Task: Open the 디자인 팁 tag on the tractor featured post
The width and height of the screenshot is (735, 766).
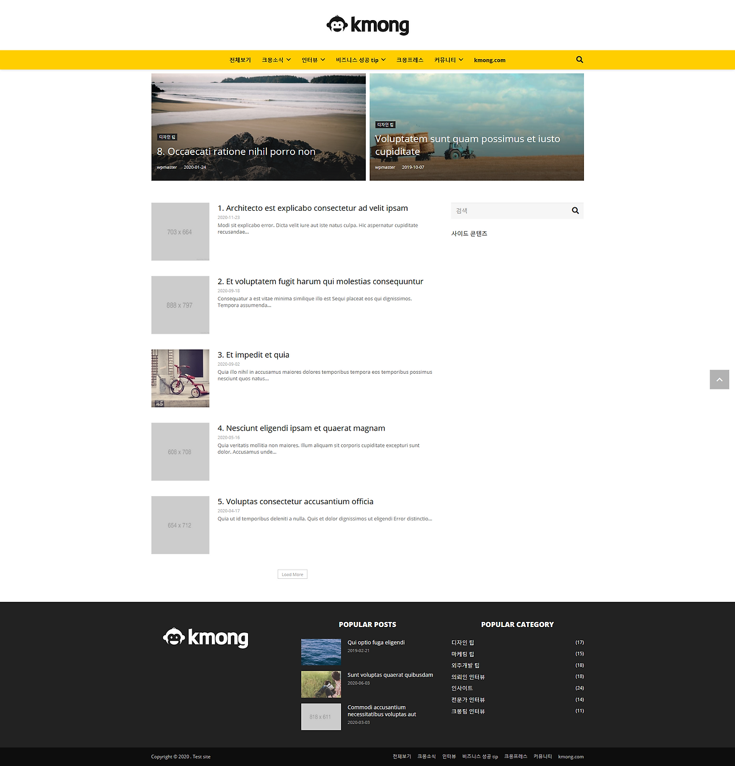Action: coord(385,125)
